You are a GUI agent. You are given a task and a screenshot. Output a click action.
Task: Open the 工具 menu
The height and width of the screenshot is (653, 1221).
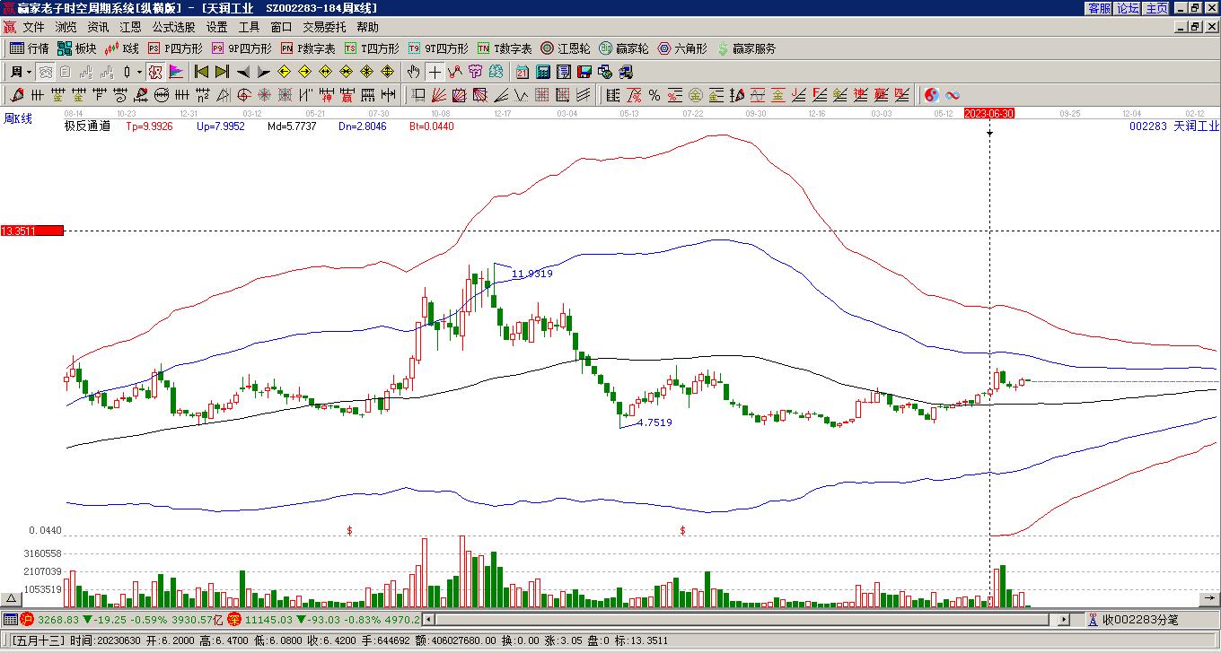(250, 28)
